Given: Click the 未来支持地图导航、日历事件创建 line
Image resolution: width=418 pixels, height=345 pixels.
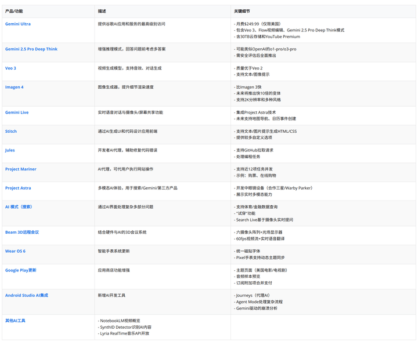Looking at the screenshot, I should click(x=265, y=118).
